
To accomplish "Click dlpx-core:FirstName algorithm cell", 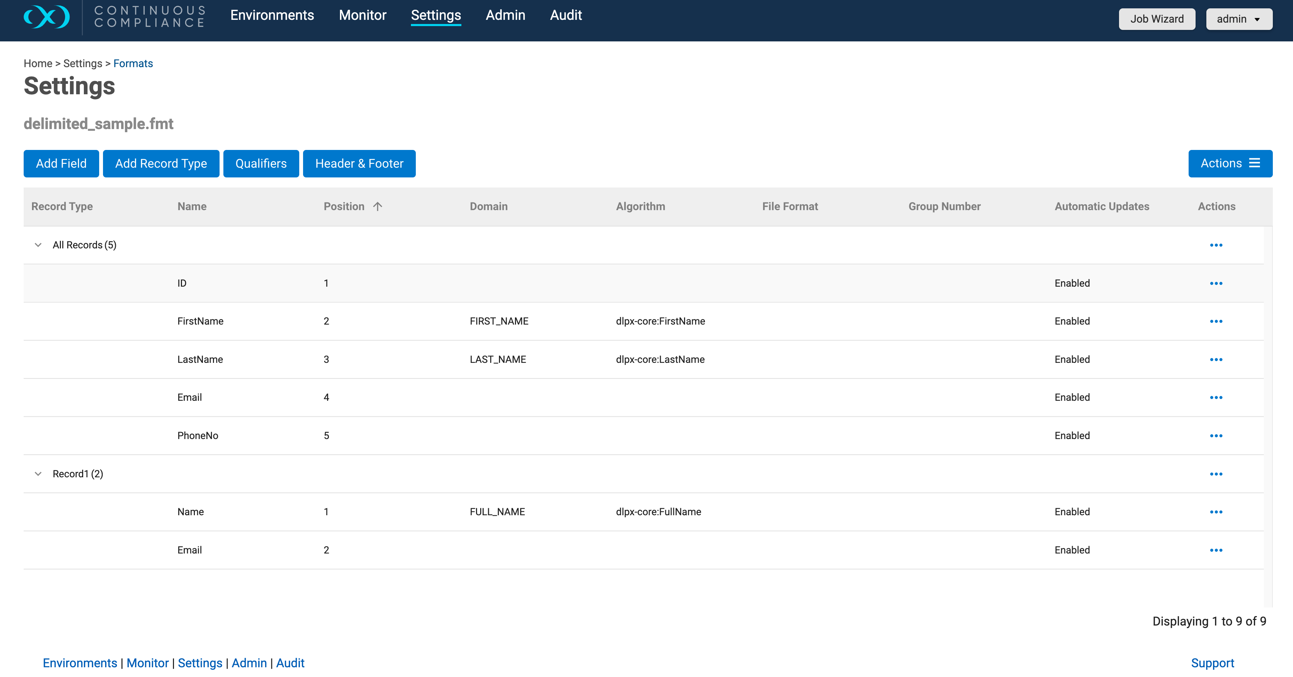I will pyautogui.click(x=660, y=321).
